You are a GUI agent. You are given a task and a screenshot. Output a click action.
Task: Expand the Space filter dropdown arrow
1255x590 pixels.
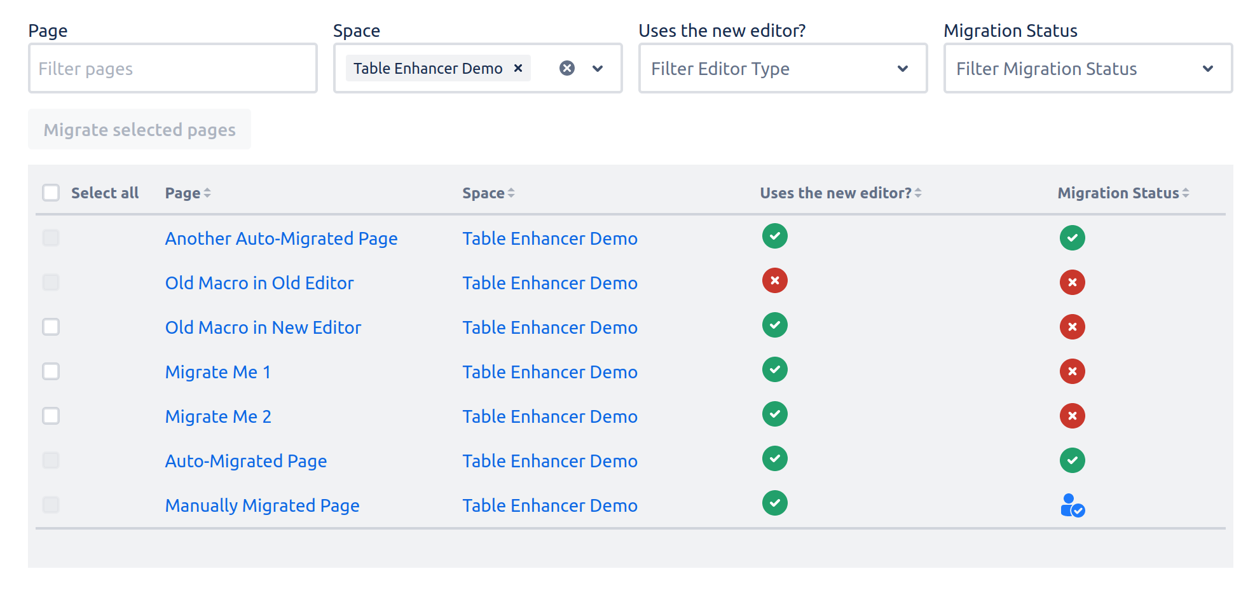tap(598, 68)
